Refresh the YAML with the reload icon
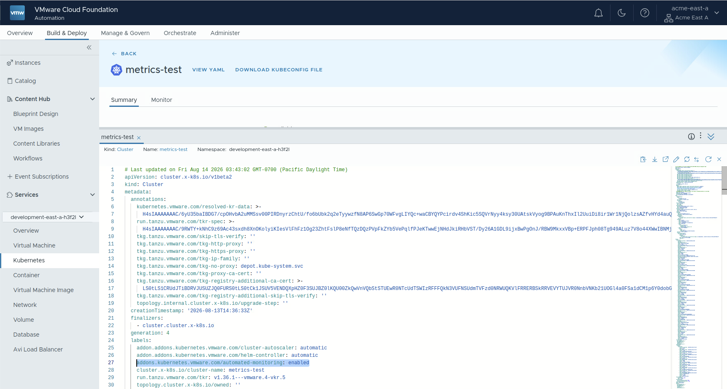This screenshot has width=727, height=389. [708, 159]
